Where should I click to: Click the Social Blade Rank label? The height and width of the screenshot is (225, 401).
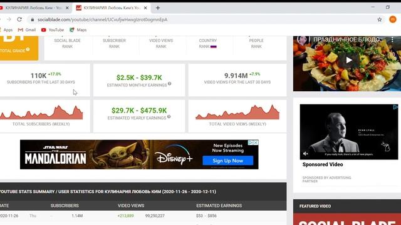click(x=67, y=43)
